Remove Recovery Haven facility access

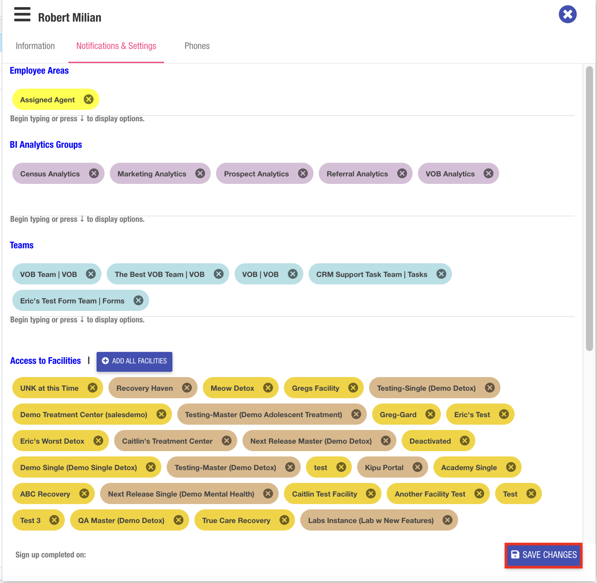click(x=187, y=388)
